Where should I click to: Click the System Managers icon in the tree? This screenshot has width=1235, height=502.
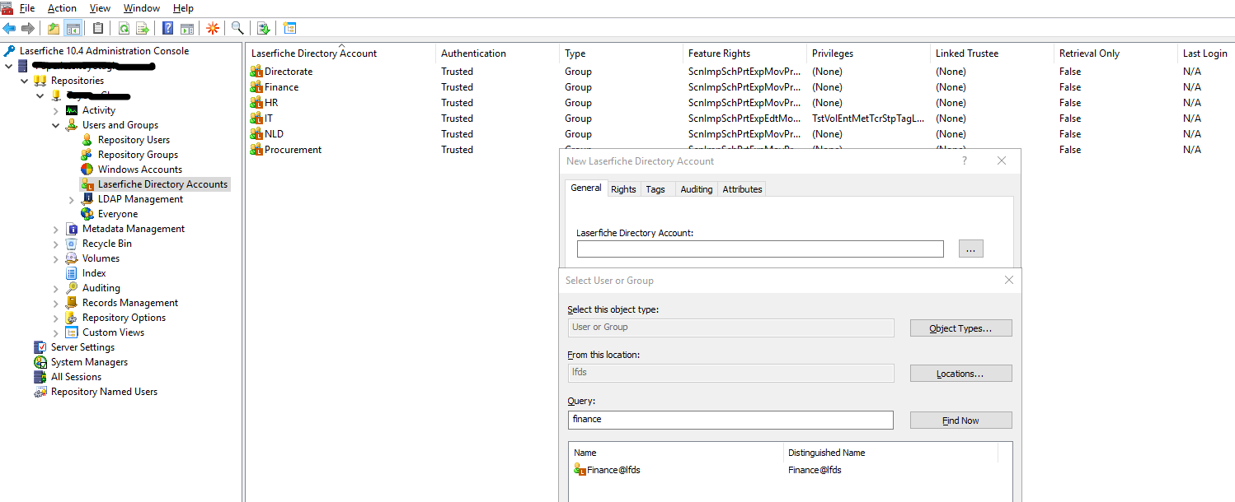pos(40,362)
